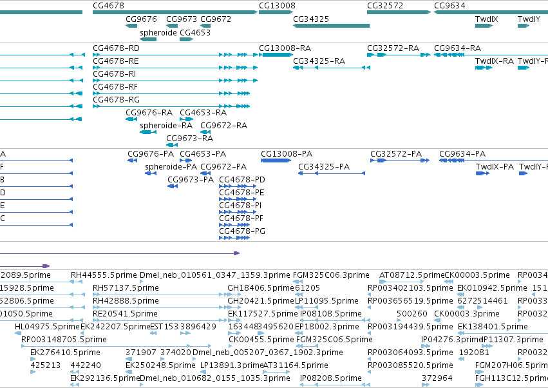Click the CG32572-PA protein label
Image resolution: width=548 pixels, height=388 pixels.
pos(396,153)
